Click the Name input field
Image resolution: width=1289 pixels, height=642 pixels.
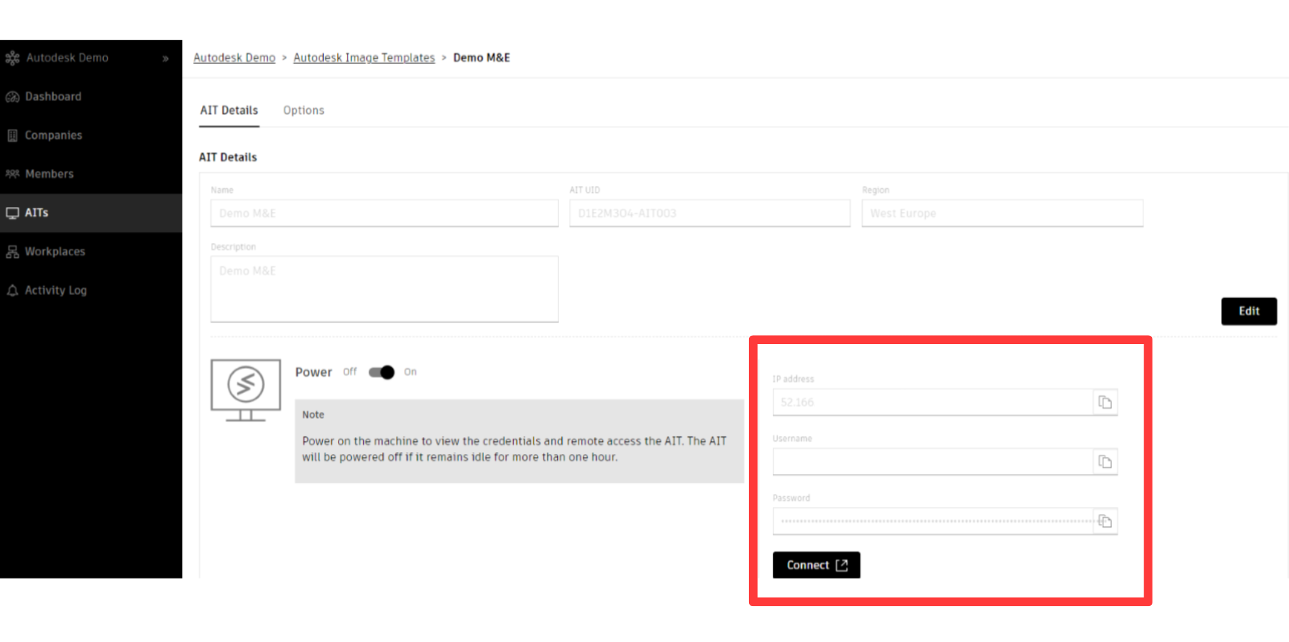click(x=385, y=213)
